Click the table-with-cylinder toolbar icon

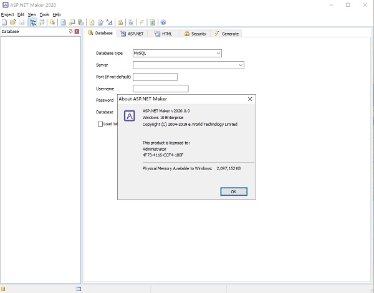[x=72, y=22]
